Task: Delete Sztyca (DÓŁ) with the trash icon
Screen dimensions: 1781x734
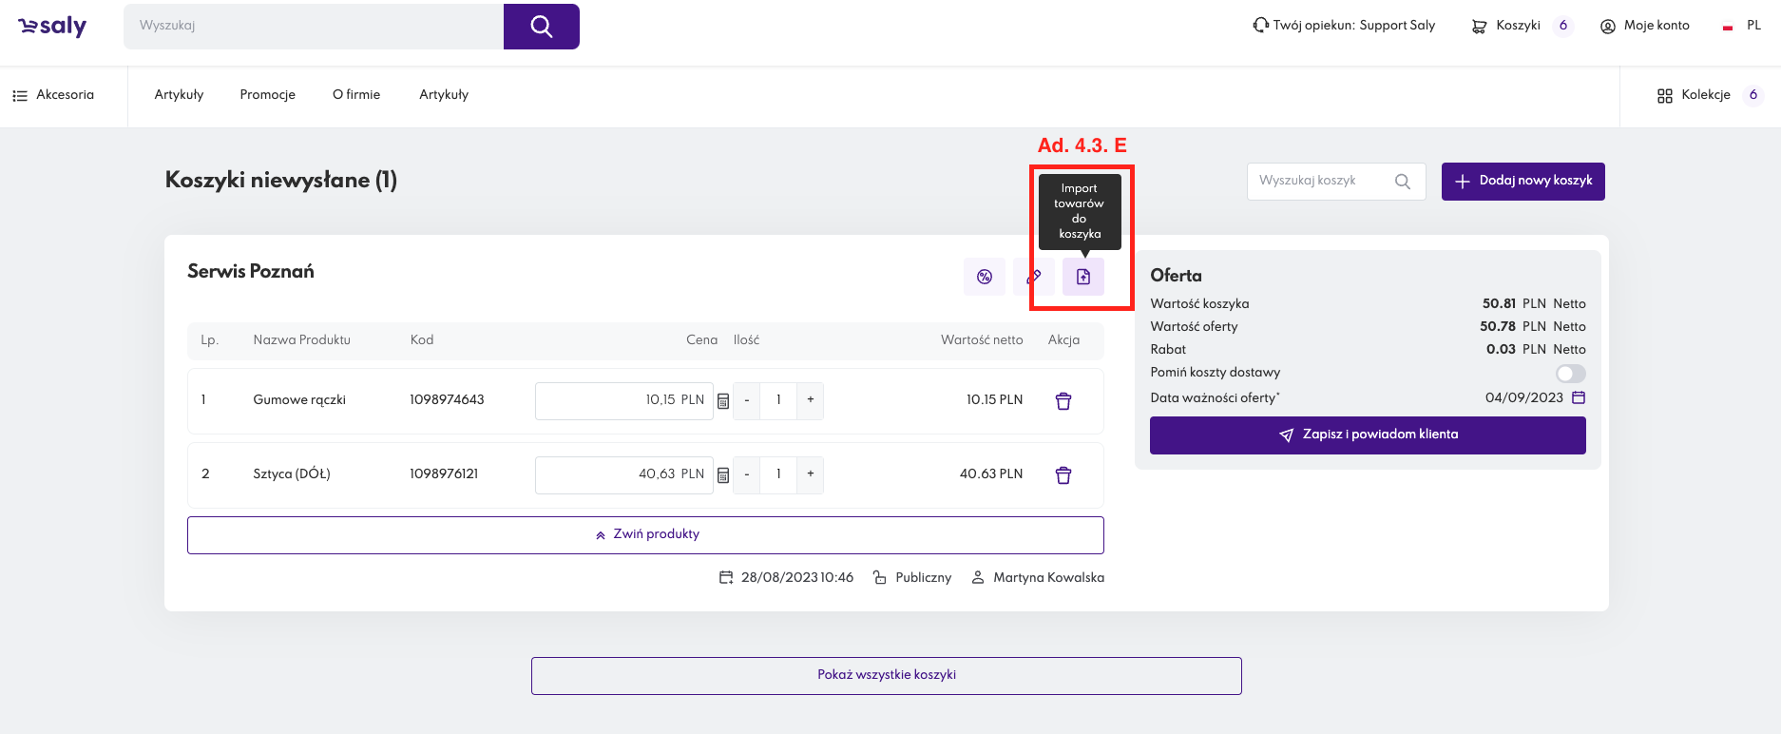Action: 1063,475
